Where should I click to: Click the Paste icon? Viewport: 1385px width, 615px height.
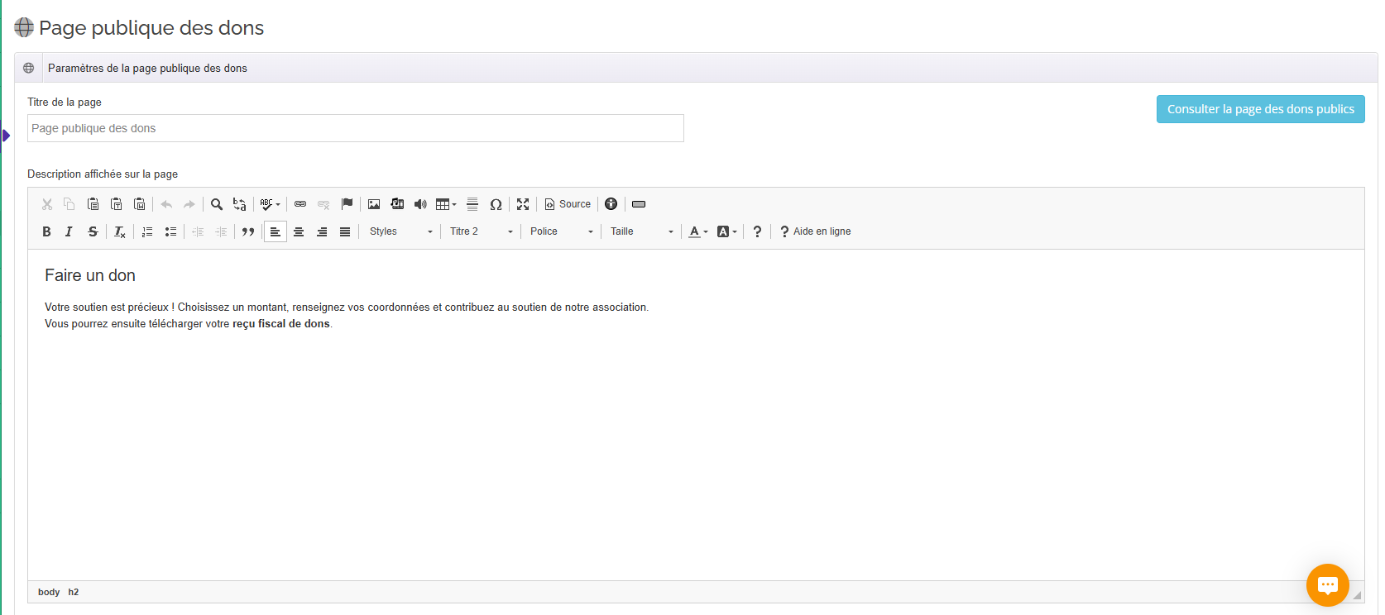pyautogui.click(x=93, y=204)
